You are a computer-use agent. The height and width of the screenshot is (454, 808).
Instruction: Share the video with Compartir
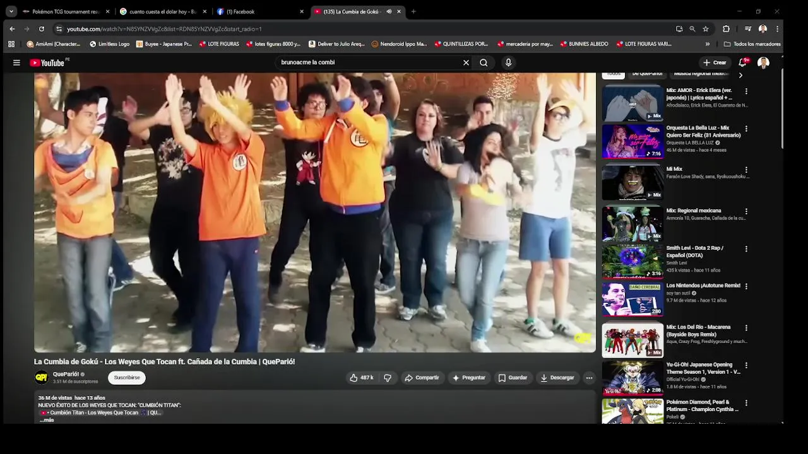[x=422, y=378]
